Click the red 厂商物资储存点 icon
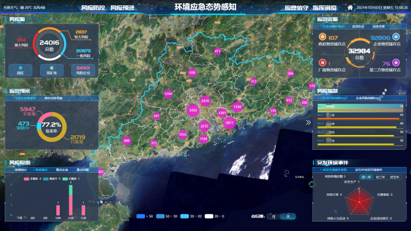 322,63
